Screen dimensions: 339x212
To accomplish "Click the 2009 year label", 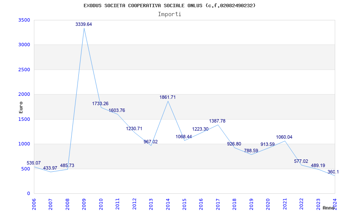I will click(84, 204).
